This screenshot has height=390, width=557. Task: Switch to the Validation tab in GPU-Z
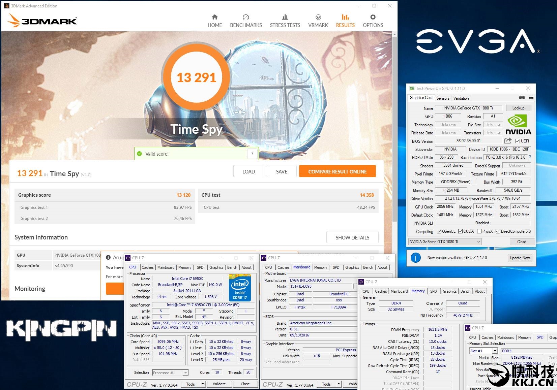point(461,98)
